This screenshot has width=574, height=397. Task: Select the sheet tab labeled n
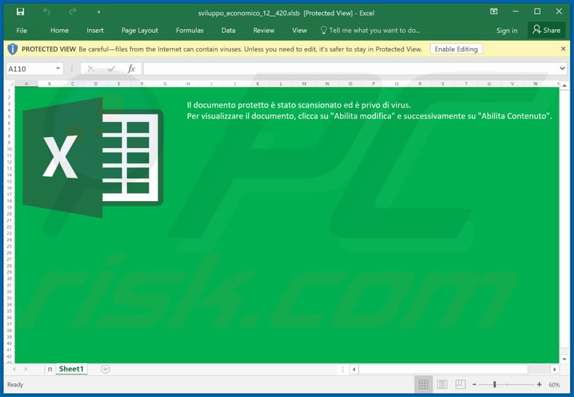pyautogui.click(x=50, y=369)
